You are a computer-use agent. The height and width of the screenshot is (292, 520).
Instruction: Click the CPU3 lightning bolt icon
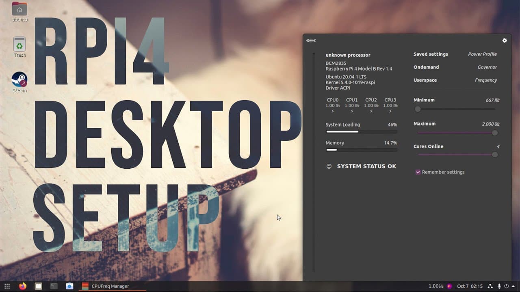click(390, 111)
